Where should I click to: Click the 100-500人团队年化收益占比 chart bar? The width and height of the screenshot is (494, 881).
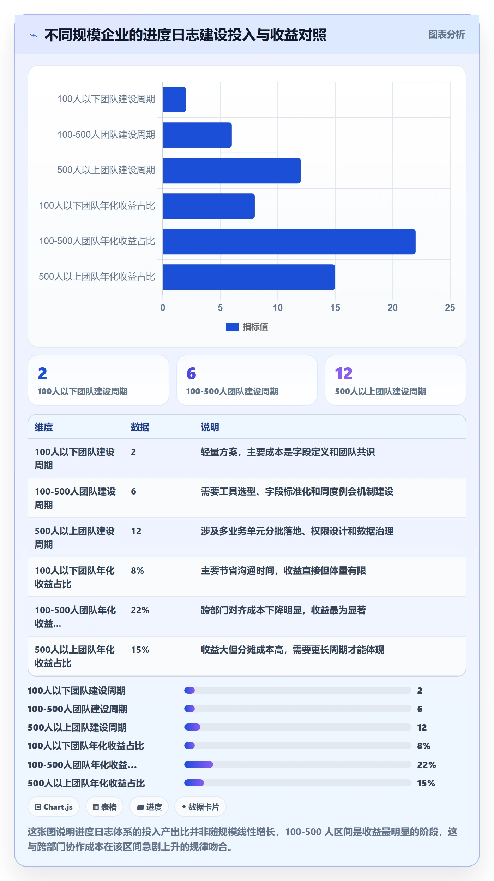[x=289, y=242]
